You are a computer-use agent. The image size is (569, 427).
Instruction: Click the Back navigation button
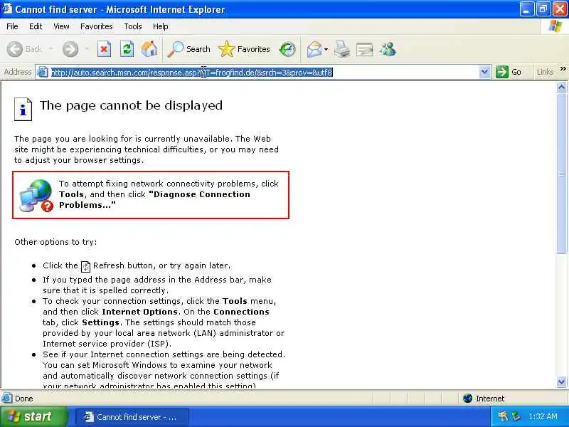pos(25,49)
